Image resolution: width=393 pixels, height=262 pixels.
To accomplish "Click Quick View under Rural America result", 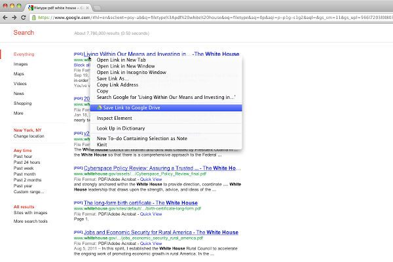I will click(x=151, y=244).
